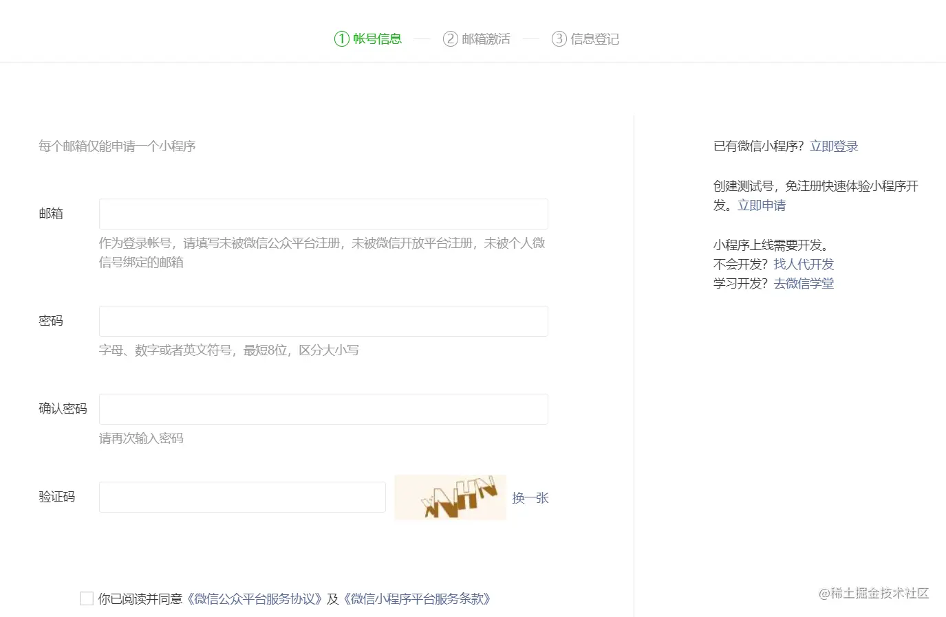The width and height of the screenshot is (946, 617).
Task: Open 《微信公众平台服务协议》 link
Action: tap(254, 598)
